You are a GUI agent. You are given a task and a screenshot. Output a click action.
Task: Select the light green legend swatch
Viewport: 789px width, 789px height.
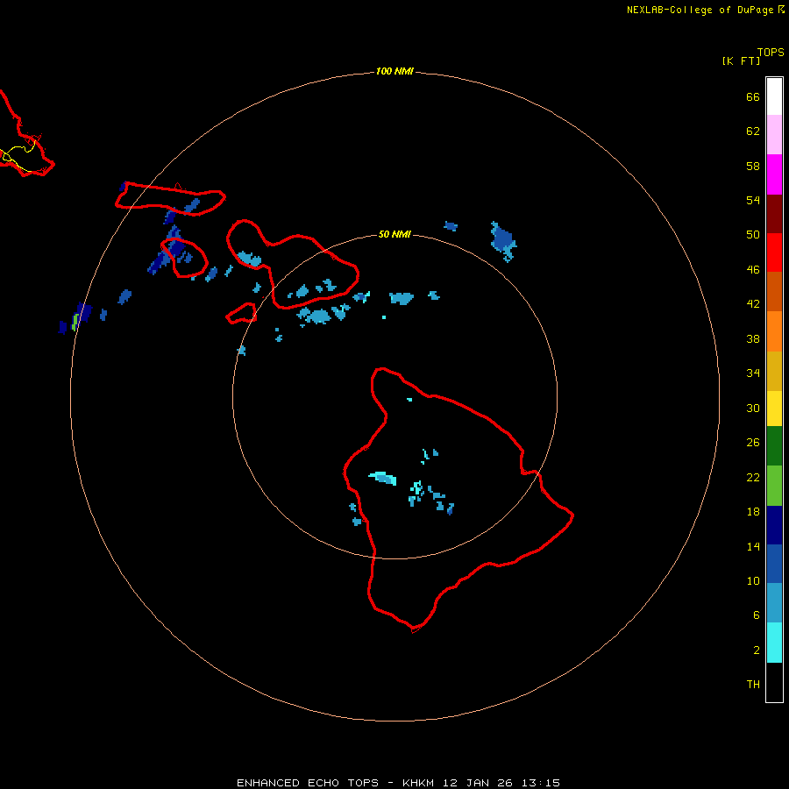[774, 486]
